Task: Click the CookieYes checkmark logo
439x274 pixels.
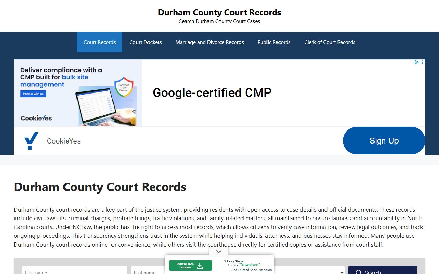Action: pyautogui.click(x=31, y=141)
